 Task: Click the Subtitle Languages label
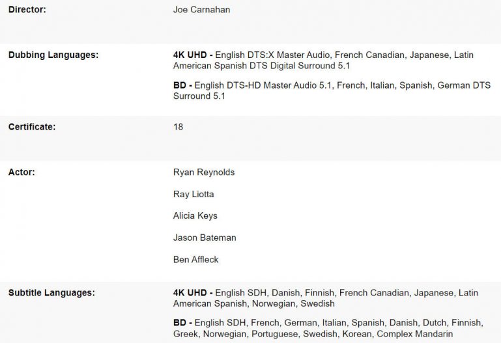coord(51,293)
